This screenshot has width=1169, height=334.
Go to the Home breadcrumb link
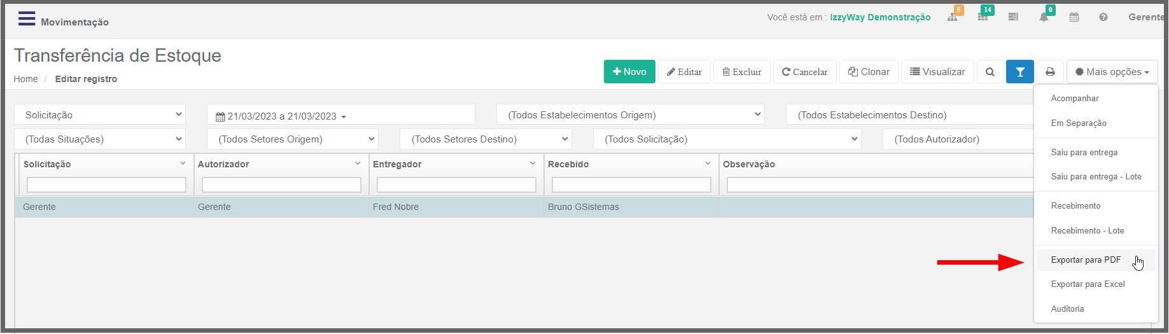pyautogui.click(x=25, y=79)
